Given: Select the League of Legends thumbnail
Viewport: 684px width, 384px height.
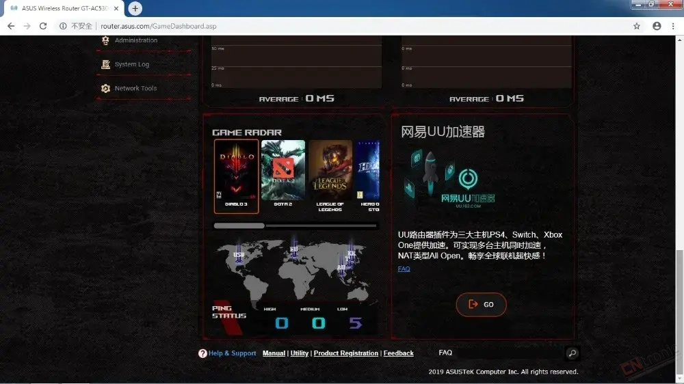Looking at the screenshot, I should click(x=330, y=176).
